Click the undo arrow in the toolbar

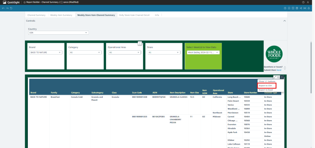click(3, 8)
